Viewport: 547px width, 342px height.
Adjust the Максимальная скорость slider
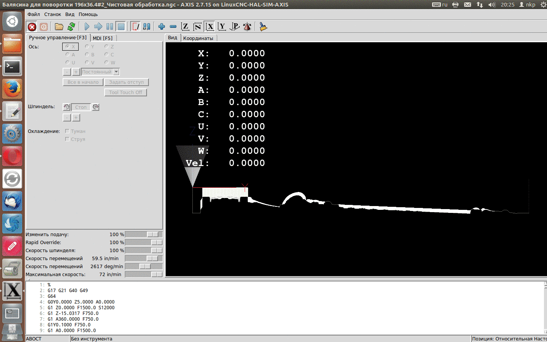point(144,274)
